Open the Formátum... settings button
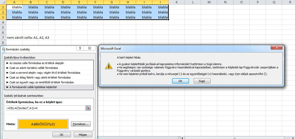The height and width of the screenshot is (139, 295). pyautogui.click(x=81, y=124)
